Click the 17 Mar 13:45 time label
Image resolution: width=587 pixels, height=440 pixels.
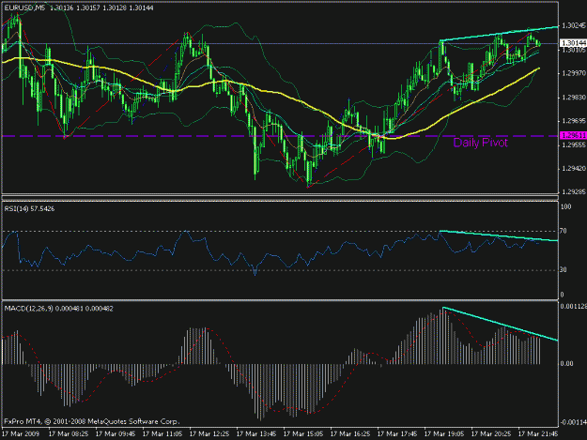coord(256,434)
